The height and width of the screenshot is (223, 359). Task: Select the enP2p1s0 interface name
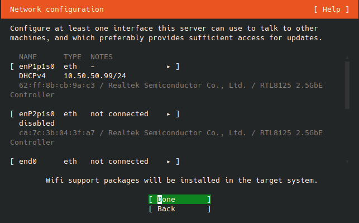(x=37, y=114)
